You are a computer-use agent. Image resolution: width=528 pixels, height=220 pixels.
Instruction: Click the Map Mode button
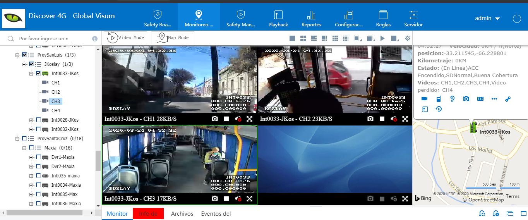coord(173,38)
